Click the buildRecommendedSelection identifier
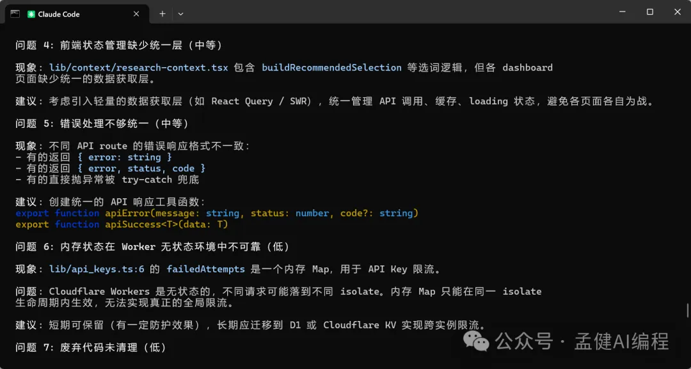 [x=331, y=67]
